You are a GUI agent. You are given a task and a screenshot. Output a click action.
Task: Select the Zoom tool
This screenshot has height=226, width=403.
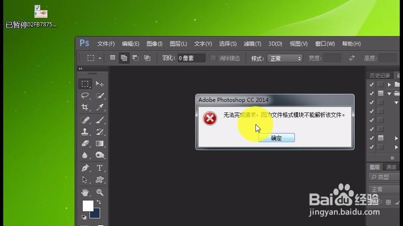(100, 192)
